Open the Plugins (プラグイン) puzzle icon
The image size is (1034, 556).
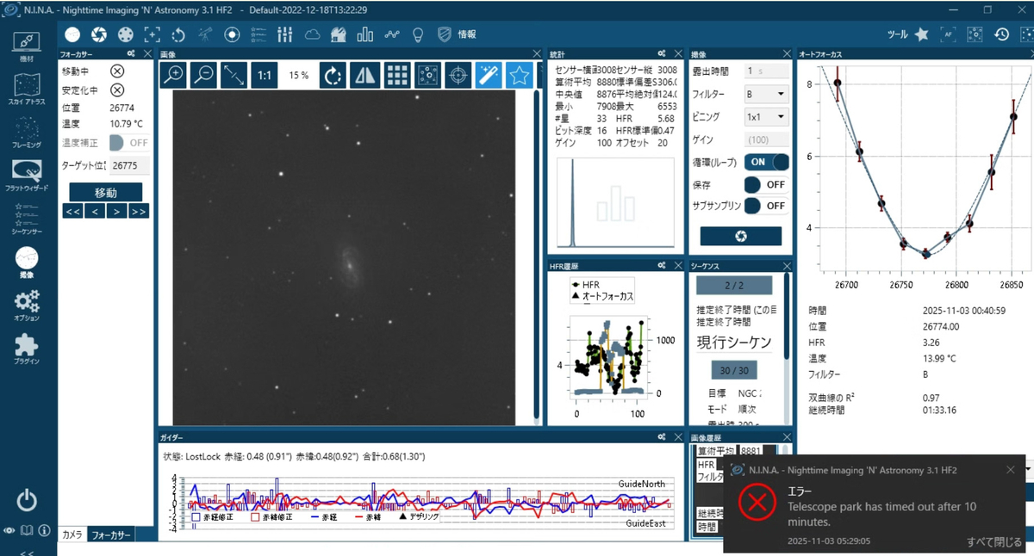pyautogui.click(x=27, y=349)
